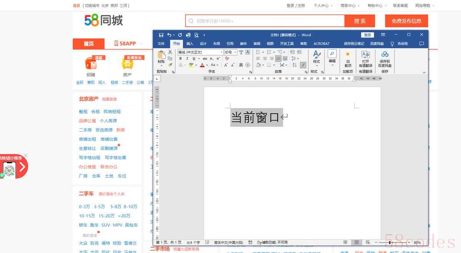The width and height of the screenshot is (461, 253).
Task: Click zoom in plus on Word status bar
Action: pos(408,242)
